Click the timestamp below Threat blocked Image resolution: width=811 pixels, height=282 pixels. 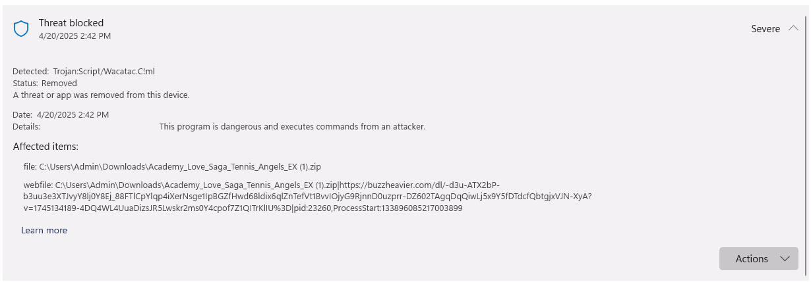(x=75, y=36)
